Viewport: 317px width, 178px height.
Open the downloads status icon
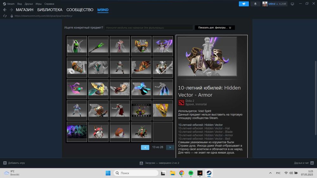tap(141, 163)
